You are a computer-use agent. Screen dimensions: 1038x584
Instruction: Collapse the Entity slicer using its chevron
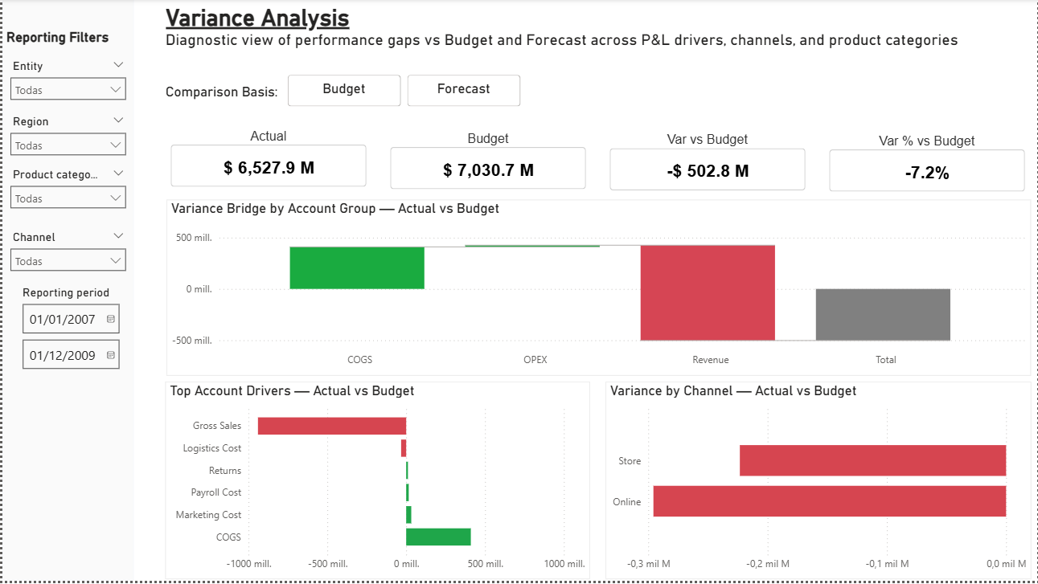pos(119,65)
